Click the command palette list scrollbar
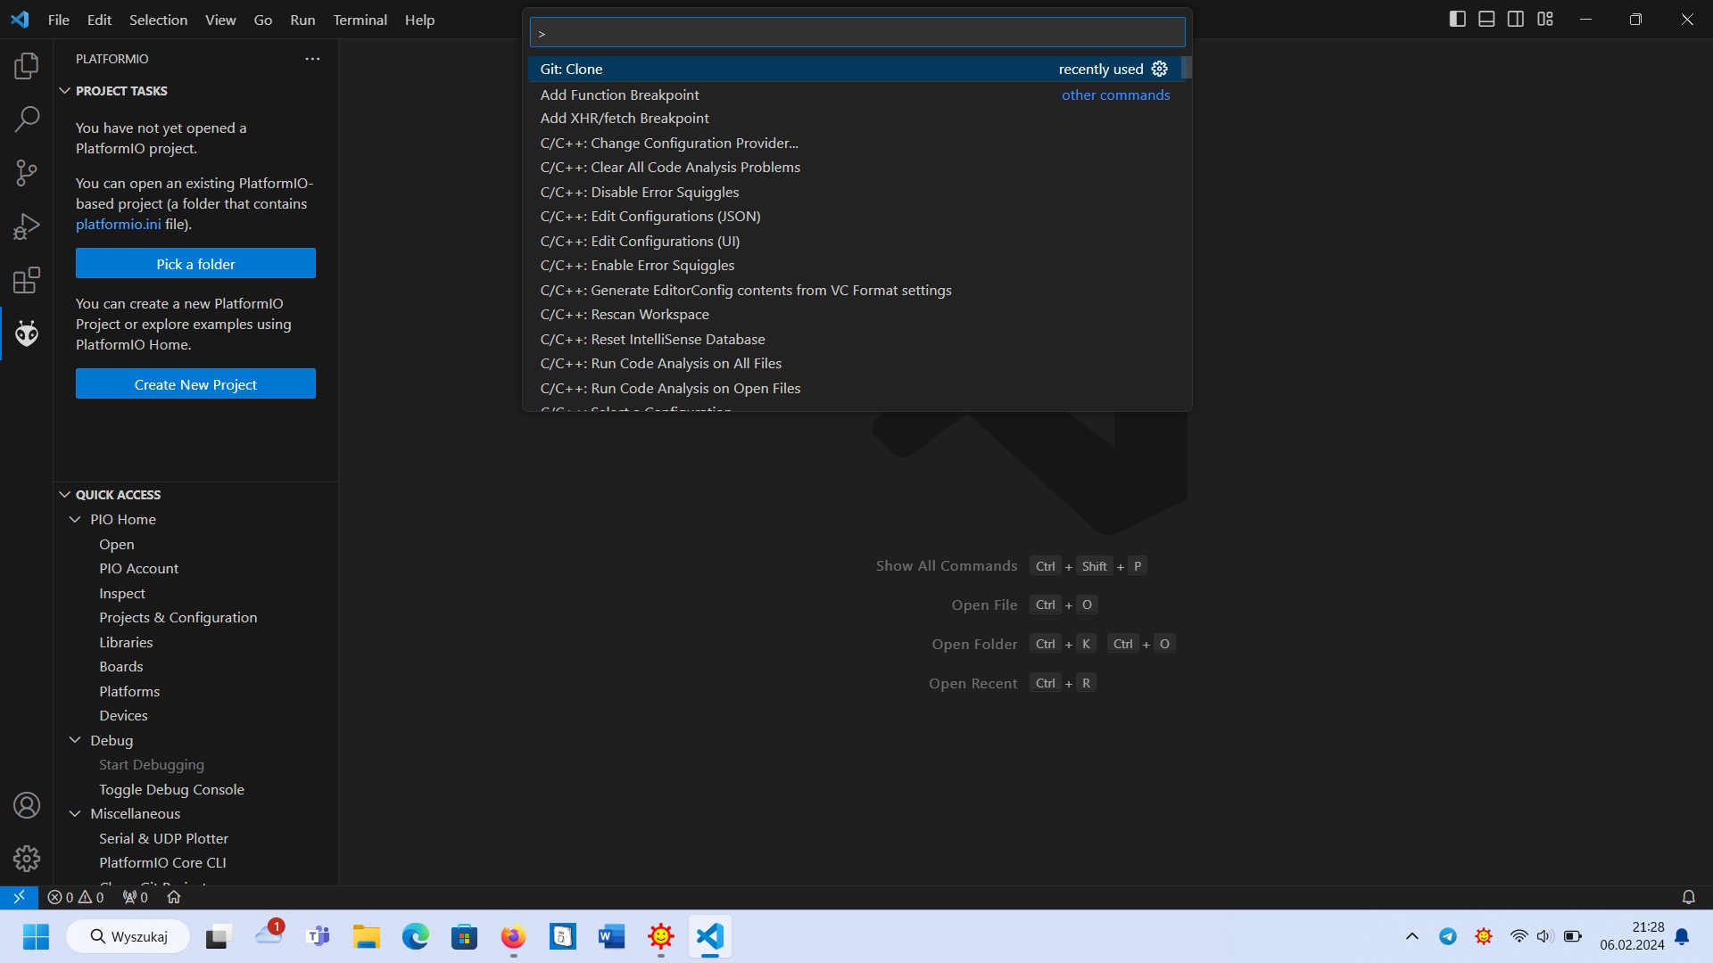The width and height of the screenshot is (1713, 963). coord(1186,69)
